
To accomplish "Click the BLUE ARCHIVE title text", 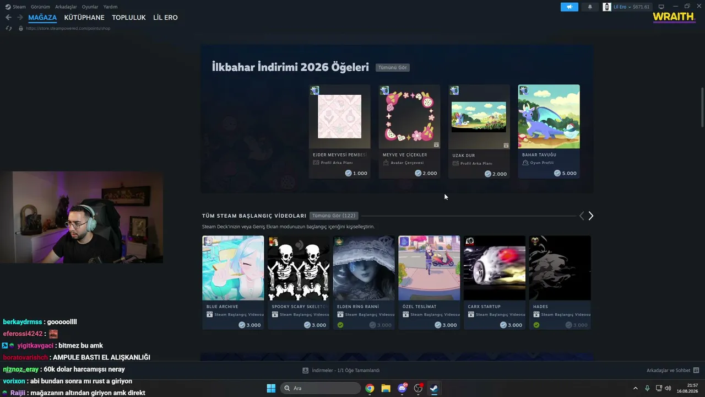I will [223, 307].
